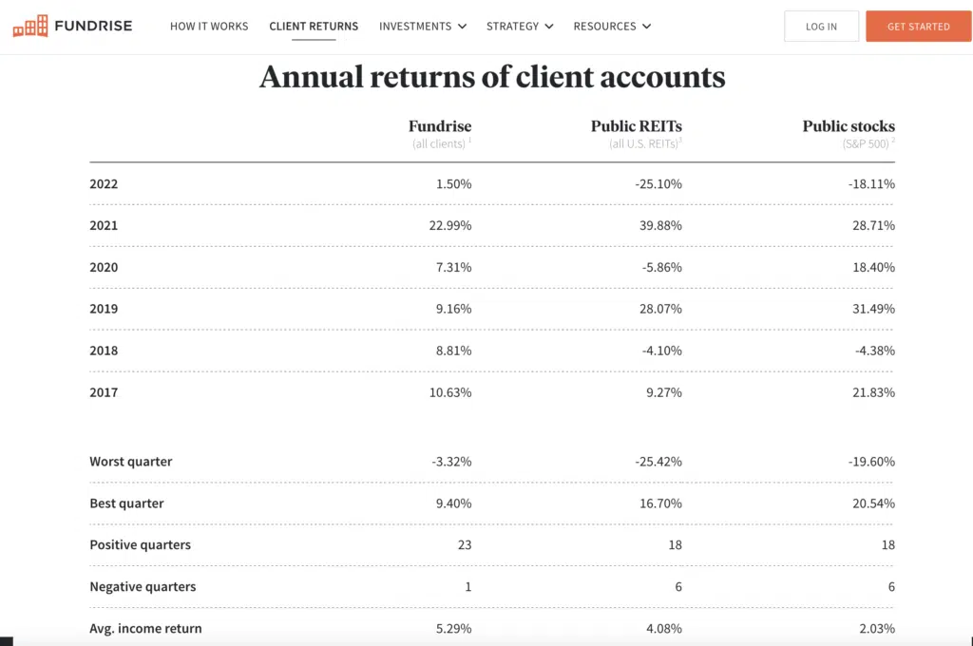Click the Annual returns of client accounts heading
Image resolution: width=973 pixels, height=646 pixels.
pyautogui.click(x=492, y=77)
